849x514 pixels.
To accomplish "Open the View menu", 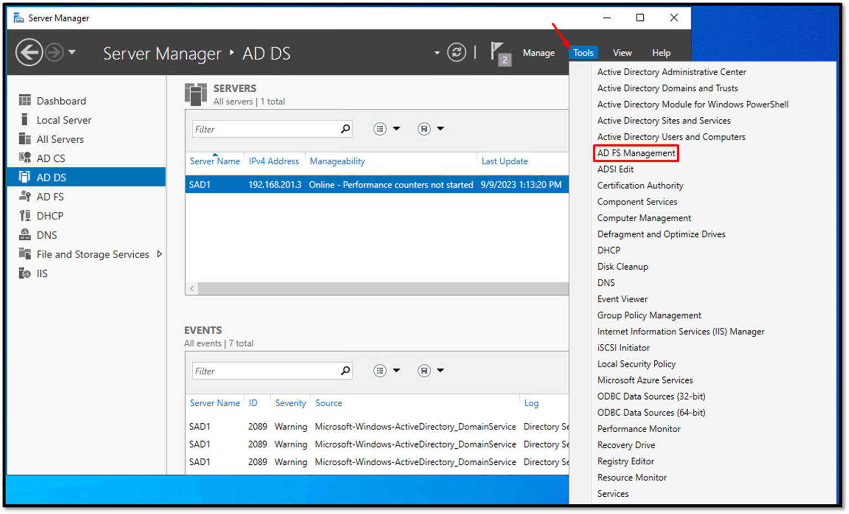I will click(x=622, y=52).
